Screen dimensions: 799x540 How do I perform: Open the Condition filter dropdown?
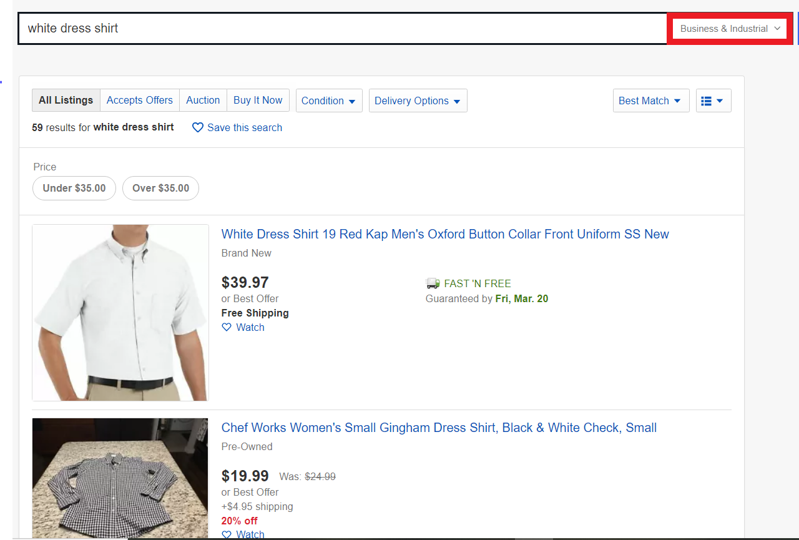coord(329,101)
